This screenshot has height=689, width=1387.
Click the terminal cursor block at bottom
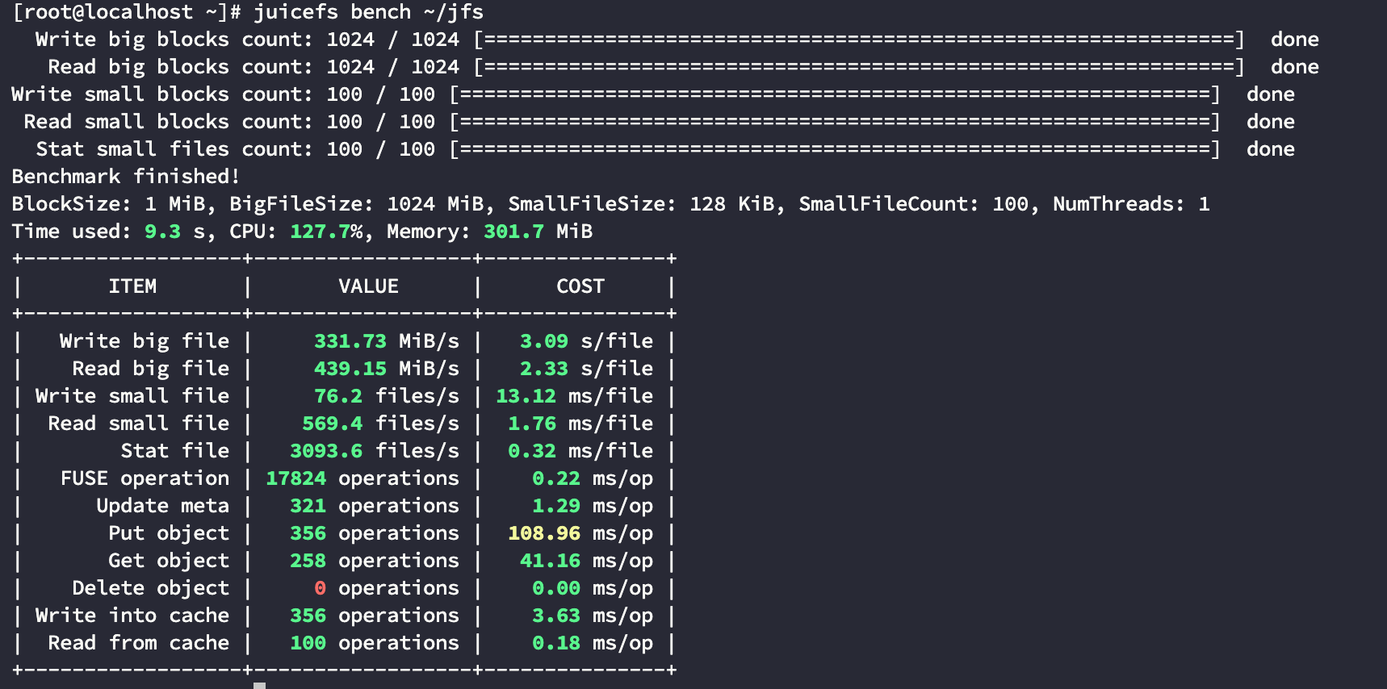259,685
